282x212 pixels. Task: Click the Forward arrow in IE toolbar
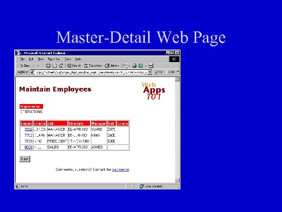(x=38, y=66)
